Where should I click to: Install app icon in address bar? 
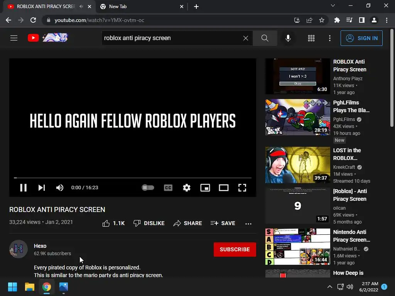pyautogui.click(x=297, y=20)
